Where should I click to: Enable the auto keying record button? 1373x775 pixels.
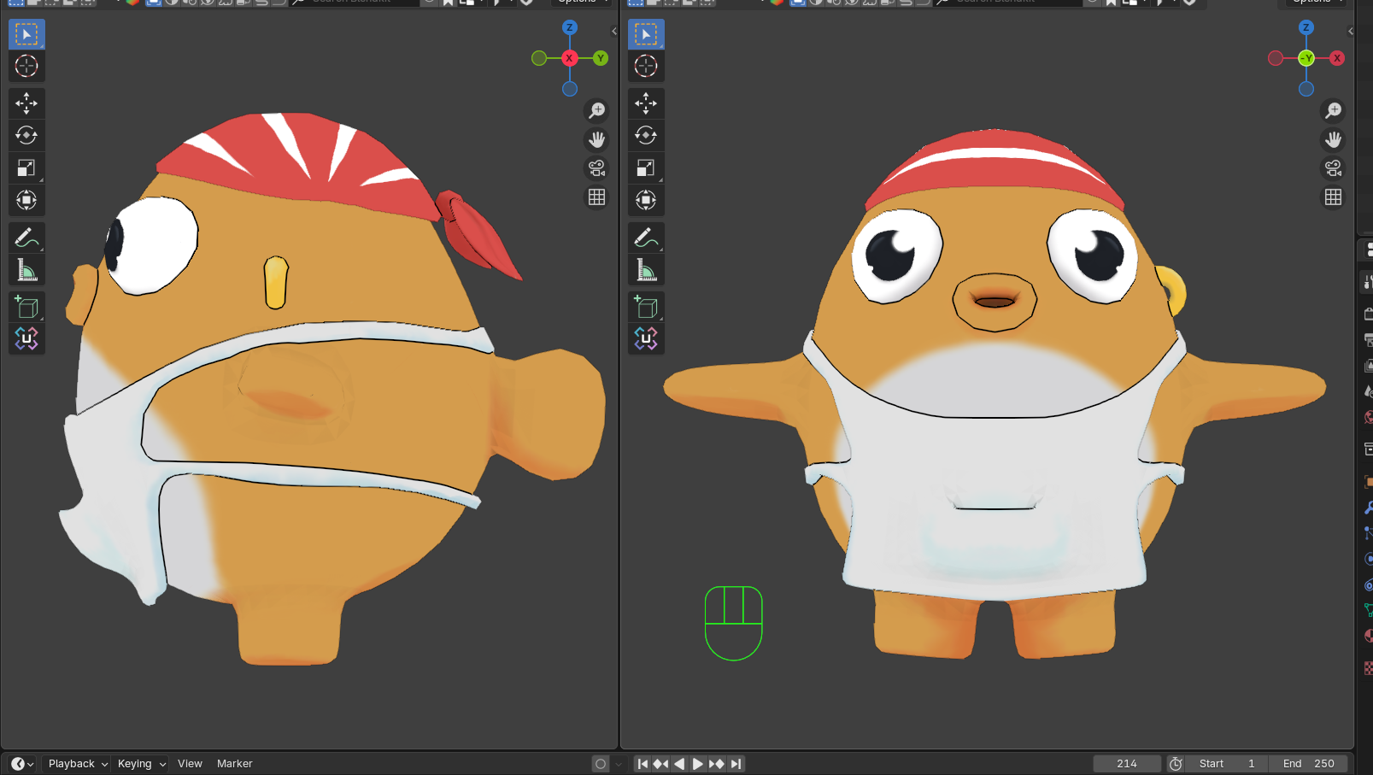(x=601, y=764)
